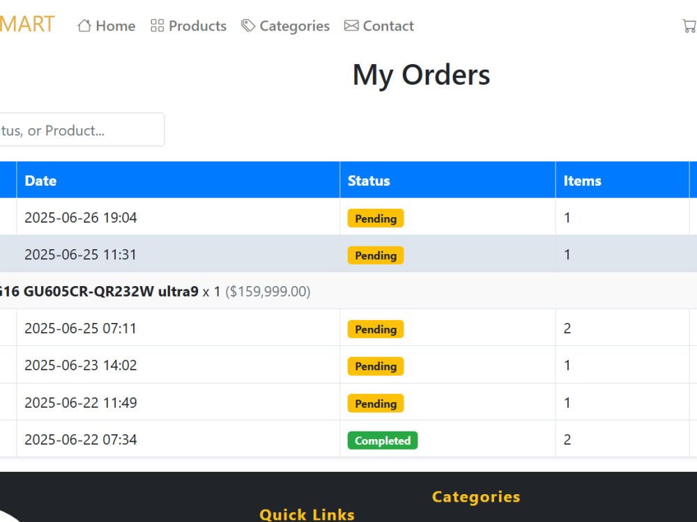Collapse the expanded 2025-06-25 11:31 order row
Viewport: 697px width, 522px height.
coord(348,254)
